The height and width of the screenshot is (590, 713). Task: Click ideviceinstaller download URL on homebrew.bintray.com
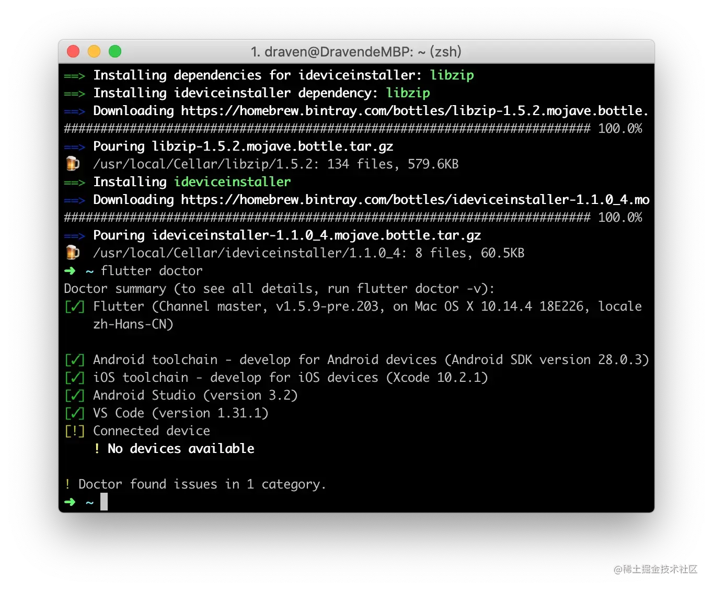[415, 200]
